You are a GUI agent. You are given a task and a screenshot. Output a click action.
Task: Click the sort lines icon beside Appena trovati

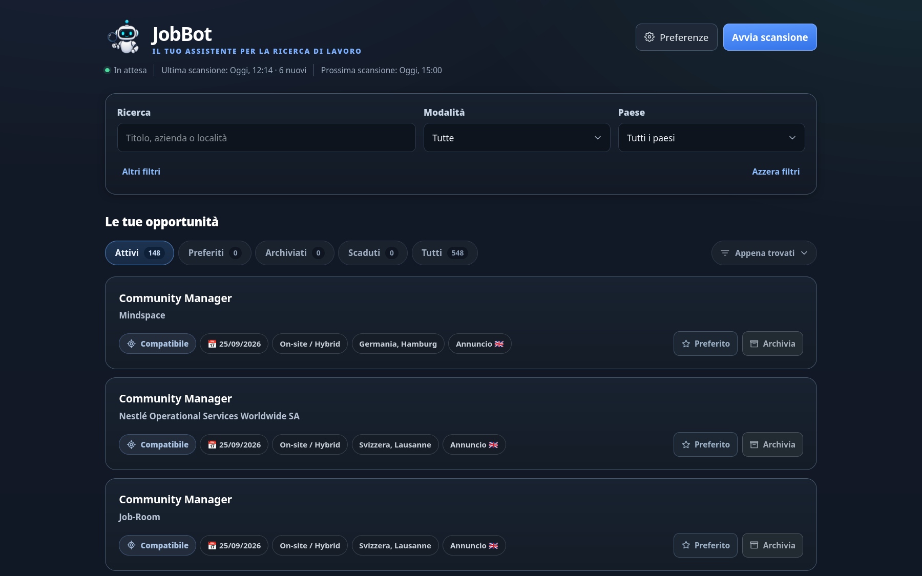725,253
